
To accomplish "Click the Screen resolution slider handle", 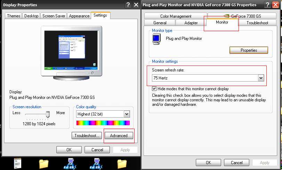I will pos(48,114).
